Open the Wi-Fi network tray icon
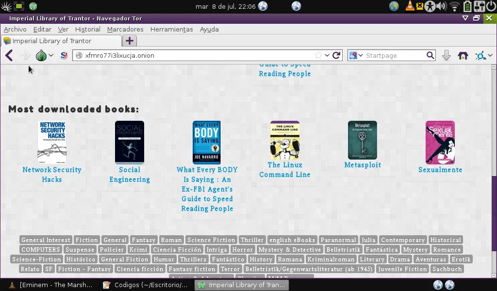This screenshot has height=291, width=497. (454, 6)
